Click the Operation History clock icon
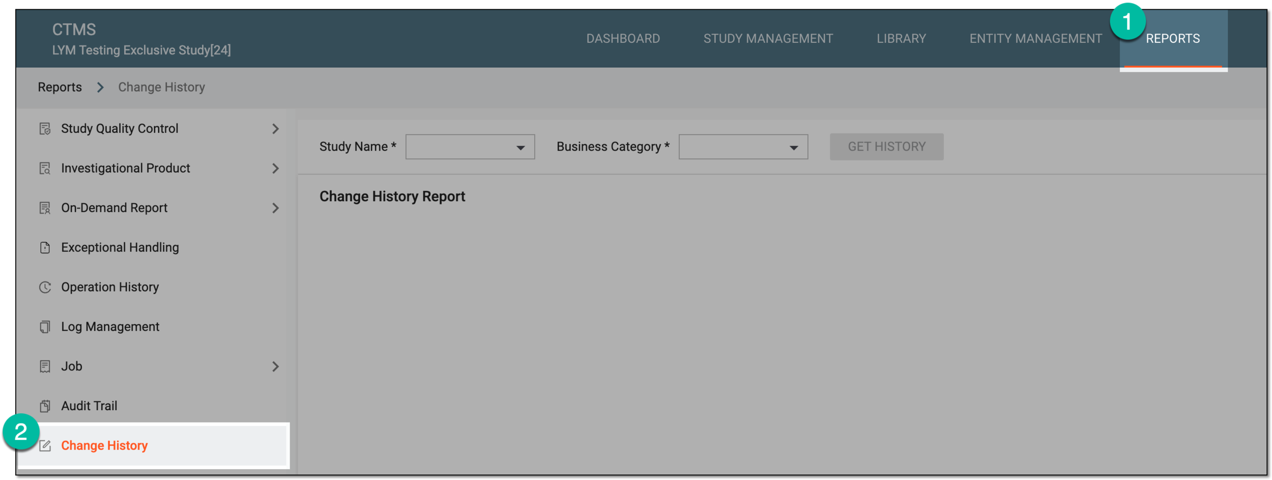The width and height of the screenshot is (1272, 480). (x=45, y=288)
